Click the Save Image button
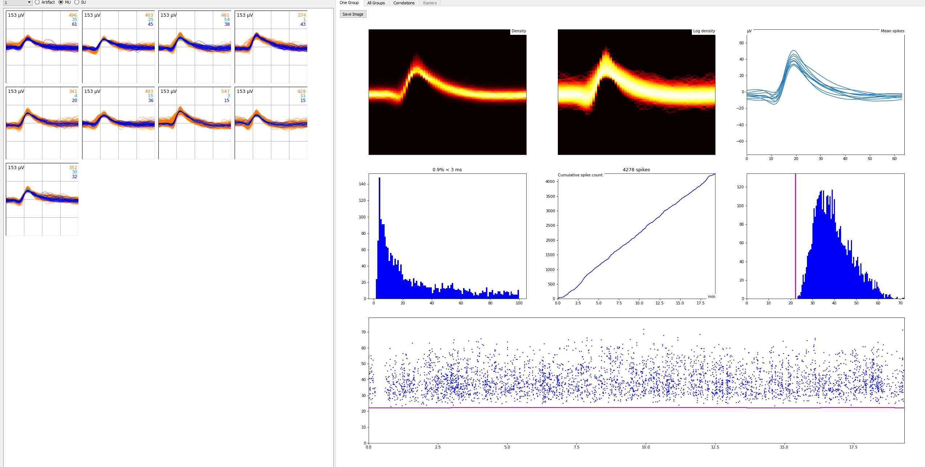Viewport: 925px width, 467px height. [x=352, y=14]
